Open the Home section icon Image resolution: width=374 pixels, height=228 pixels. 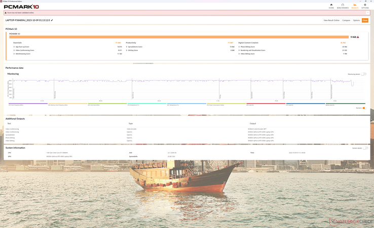click(x=331, y=5)
